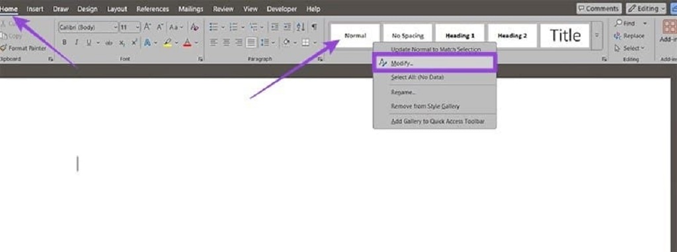Open the font name dropdown
Image resolution: width=677 pixels, height=252 pixels.
tap(115, 27)
